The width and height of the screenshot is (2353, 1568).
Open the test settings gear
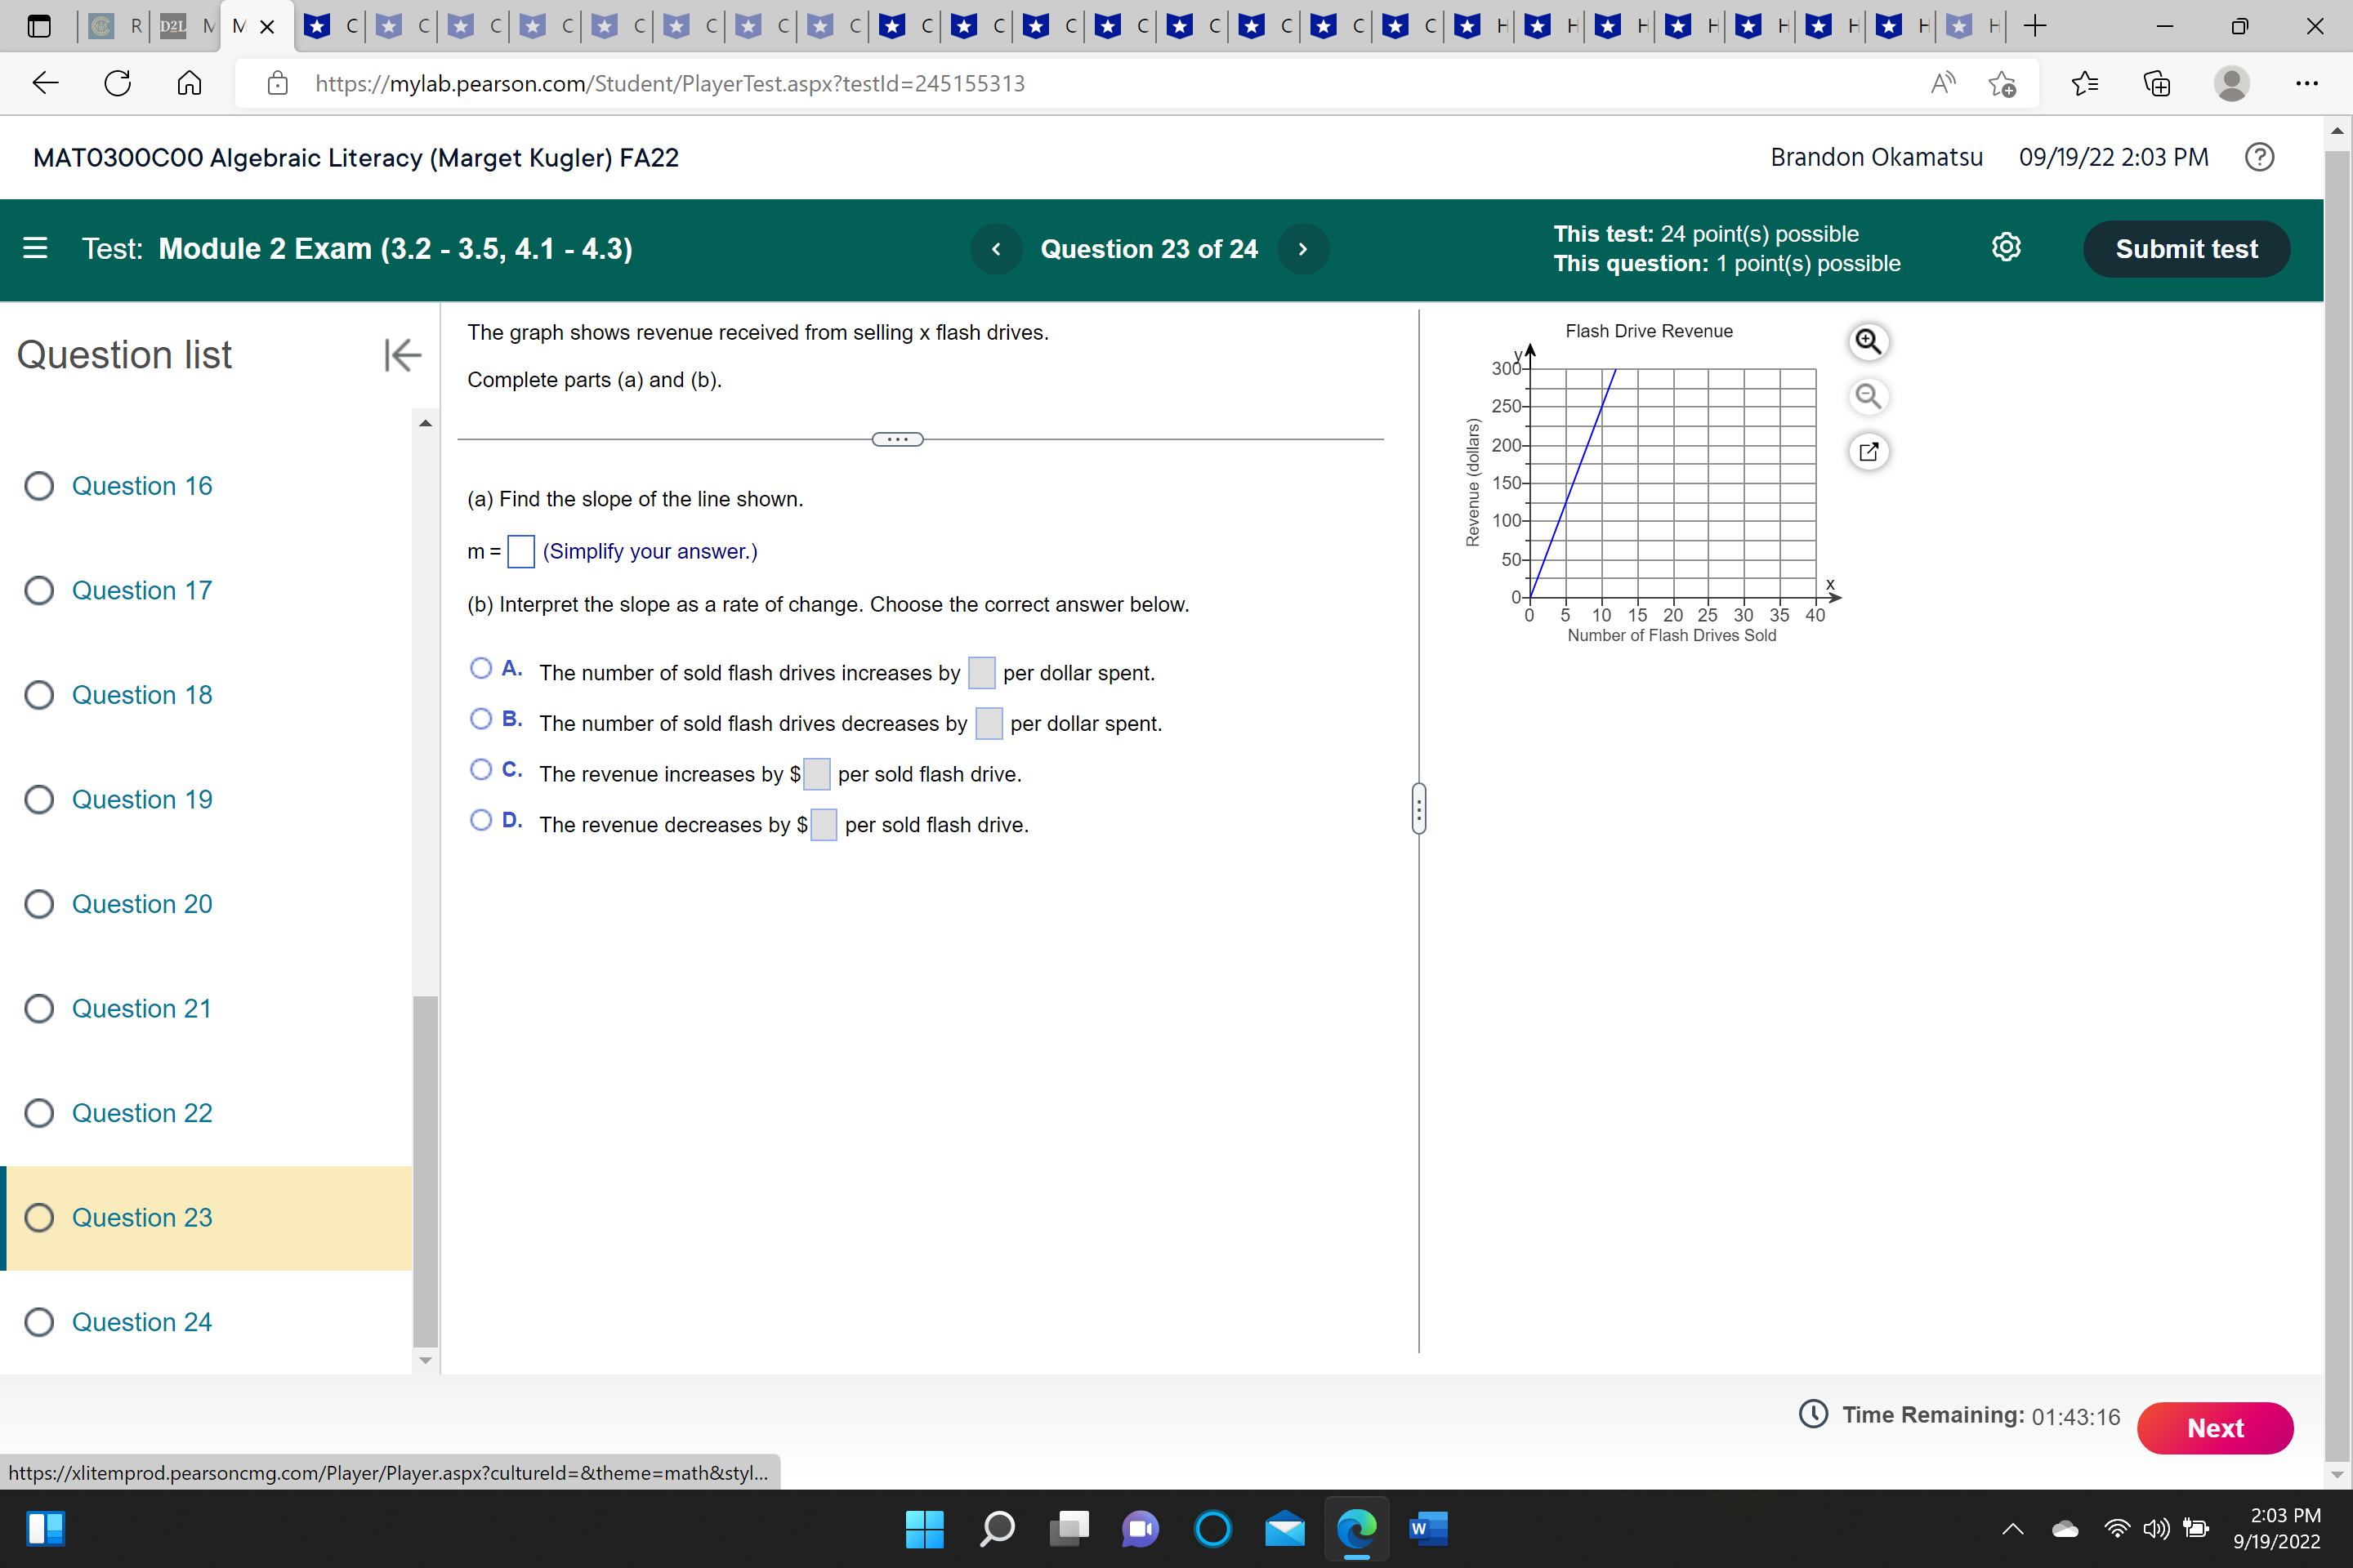pos(2005,248)
